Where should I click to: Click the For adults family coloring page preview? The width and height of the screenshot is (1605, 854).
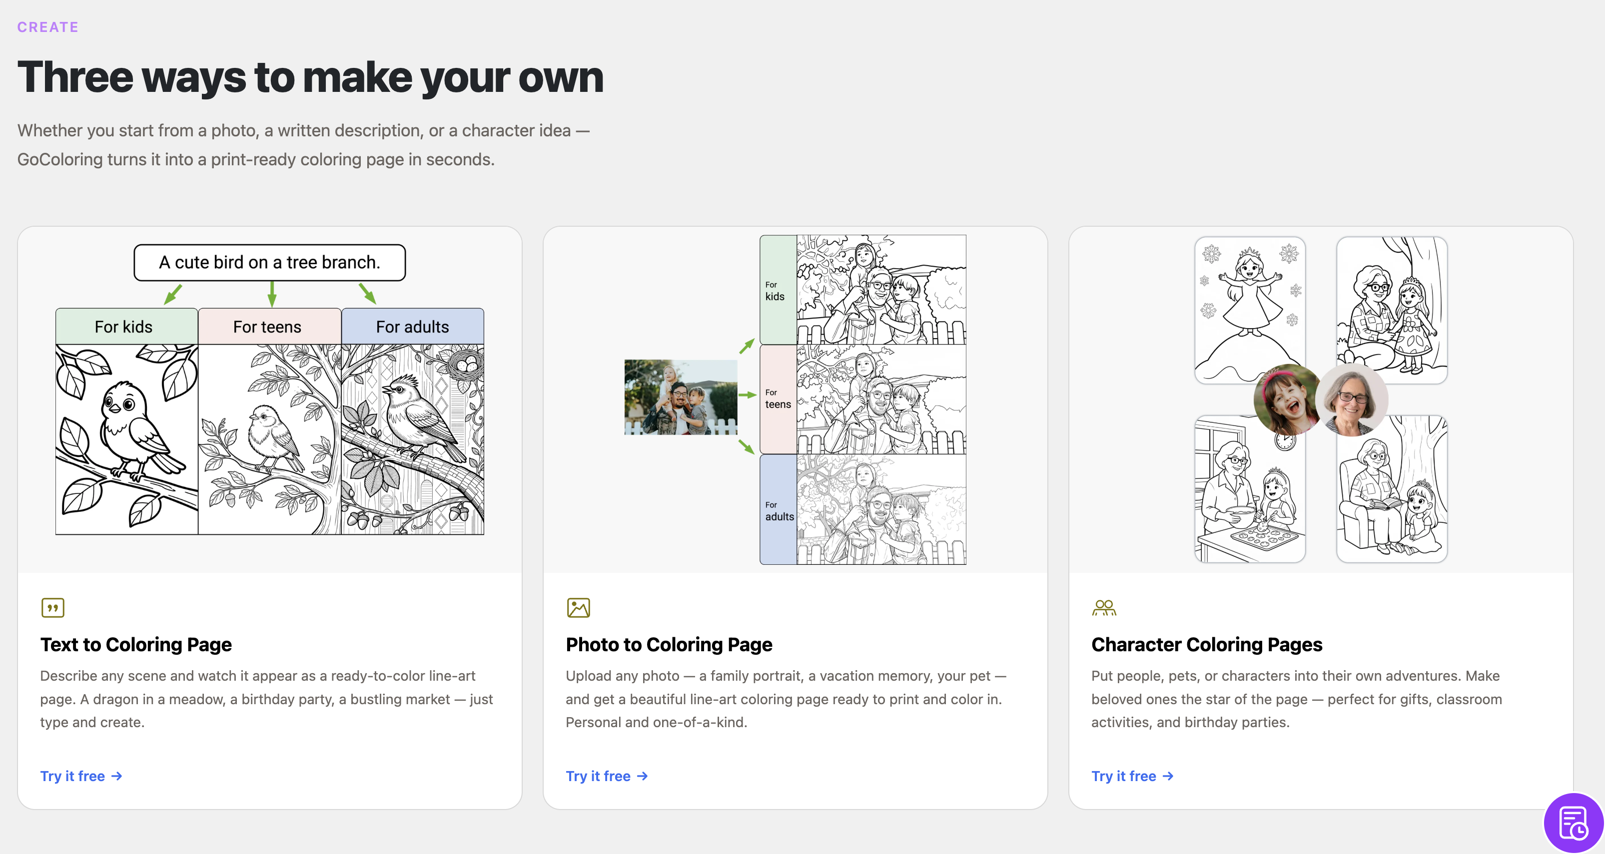pos(881,509)
